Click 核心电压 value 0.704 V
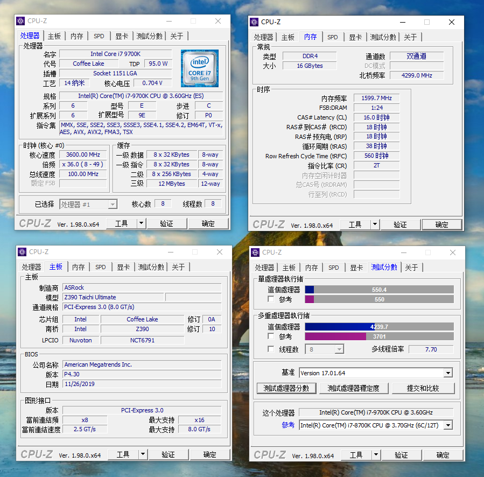This screenshot has width=484, height=477. coord(152,83)
